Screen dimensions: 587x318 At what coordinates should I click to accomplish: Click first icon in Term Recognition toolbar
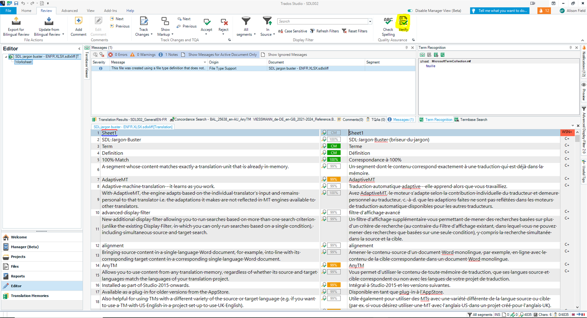(x=422, y=55)
